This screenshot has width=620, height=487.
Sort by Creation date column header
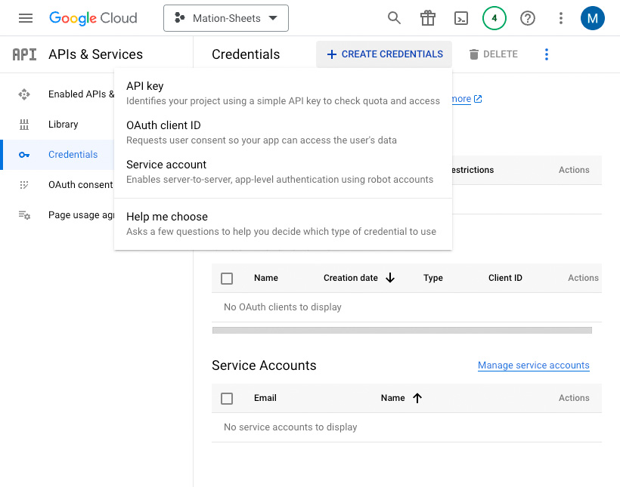point(350,278)
